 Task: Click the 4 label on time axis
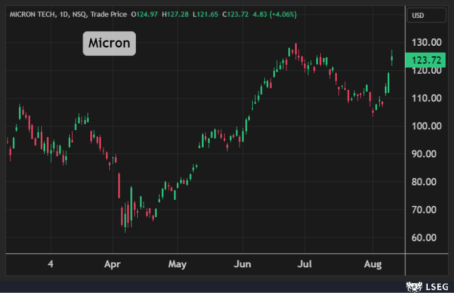click(x=51, y=264)
